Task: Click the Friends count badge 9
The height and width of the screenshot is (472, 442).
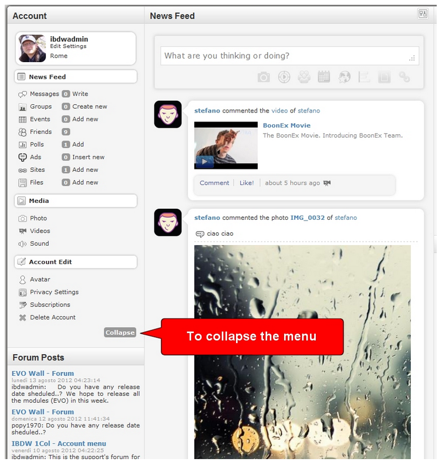Action: point(66,132)
